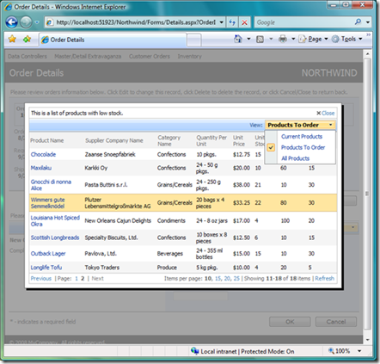The height and width of the screenshot is (364, 380).
Task: Click the Refresh link in the pager
Action: (x=324, y=279)
